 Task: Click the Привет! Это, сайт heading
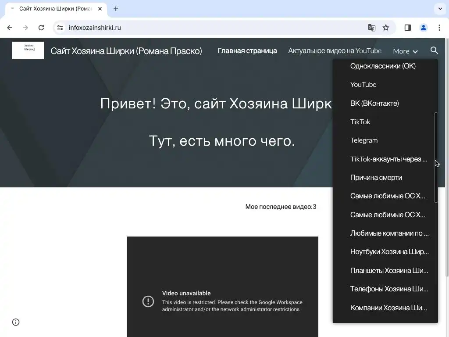[216, 104]
